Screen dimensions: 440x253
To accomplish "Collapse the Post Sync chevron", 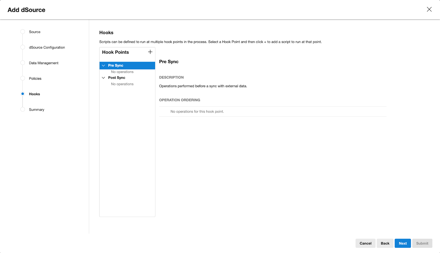I will tap(103, 78).
